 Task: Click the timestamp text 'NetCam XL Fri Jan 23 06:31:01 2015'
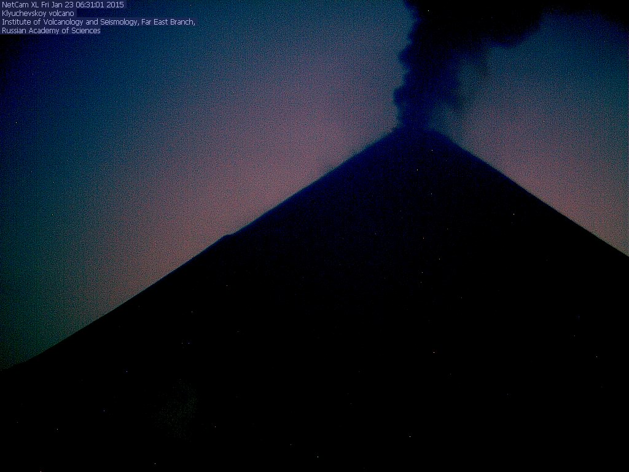[x=63, y=5]
